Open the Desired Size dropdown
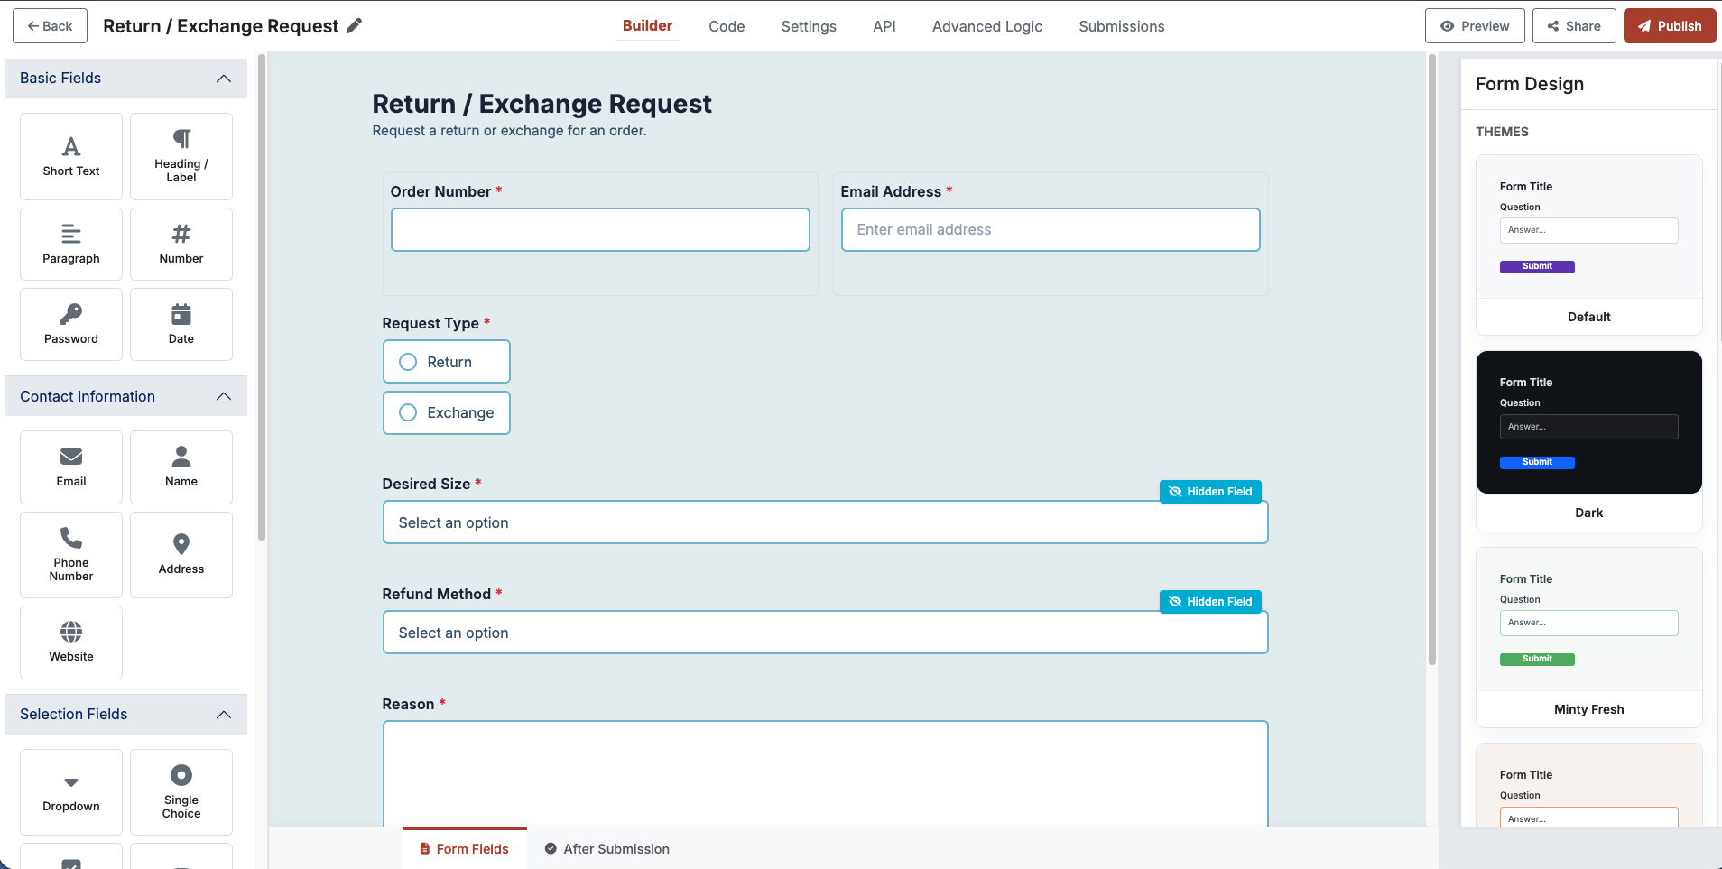This screenshot has height=869, width=1722. click(824, 522)
